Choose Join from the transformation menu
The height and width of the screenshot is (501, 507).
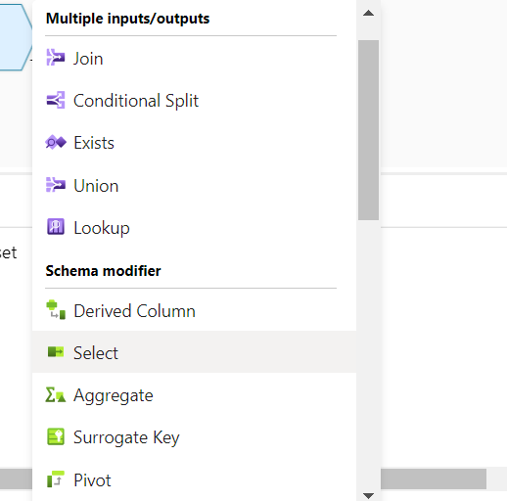point(194,58)
